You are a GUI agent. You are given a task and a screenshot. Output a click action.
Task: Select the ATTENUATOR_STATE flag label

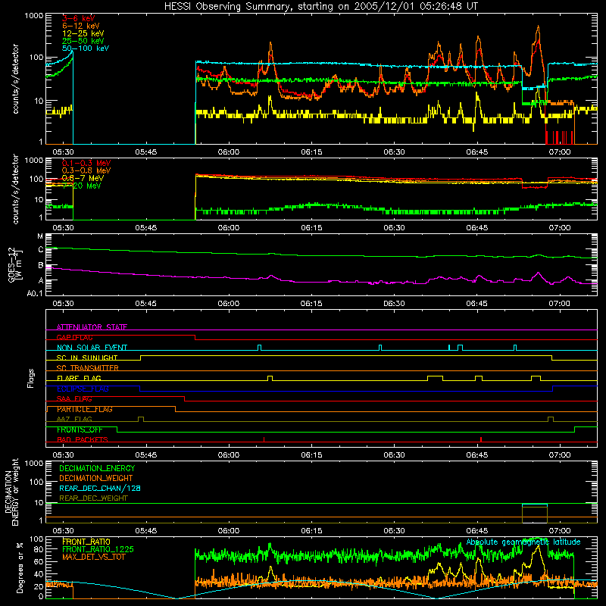tap(92, 327)
